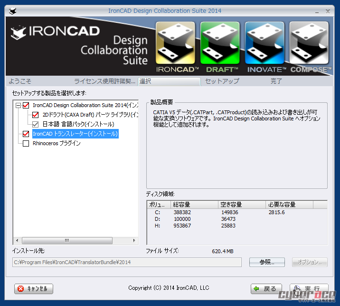Select the 選択 step tab
The width and height of the screenshot is (340, 306).
169,81
